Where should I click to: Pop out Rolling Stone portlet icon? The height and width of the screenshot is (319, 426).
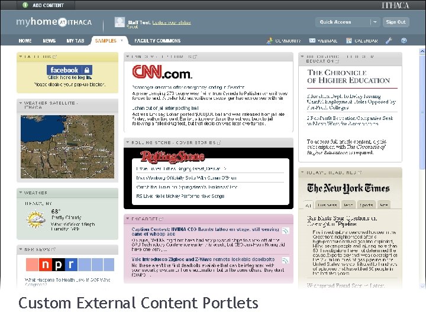pyautogui.click(x=219, y=143)
